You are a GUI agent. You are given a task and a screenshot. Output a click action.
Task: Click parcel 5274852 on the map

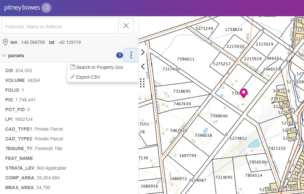238,138
